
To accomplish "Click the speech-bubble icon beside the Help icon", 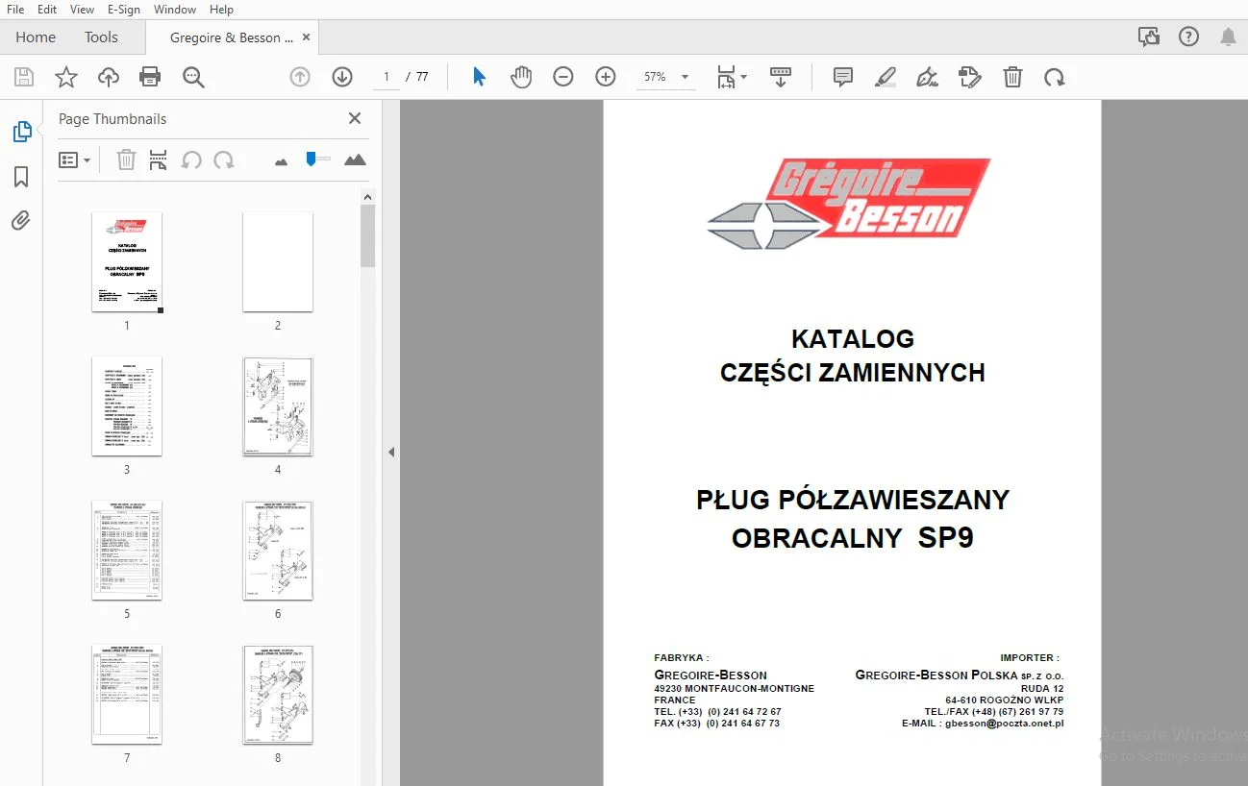I will (x=1148, y=37).
